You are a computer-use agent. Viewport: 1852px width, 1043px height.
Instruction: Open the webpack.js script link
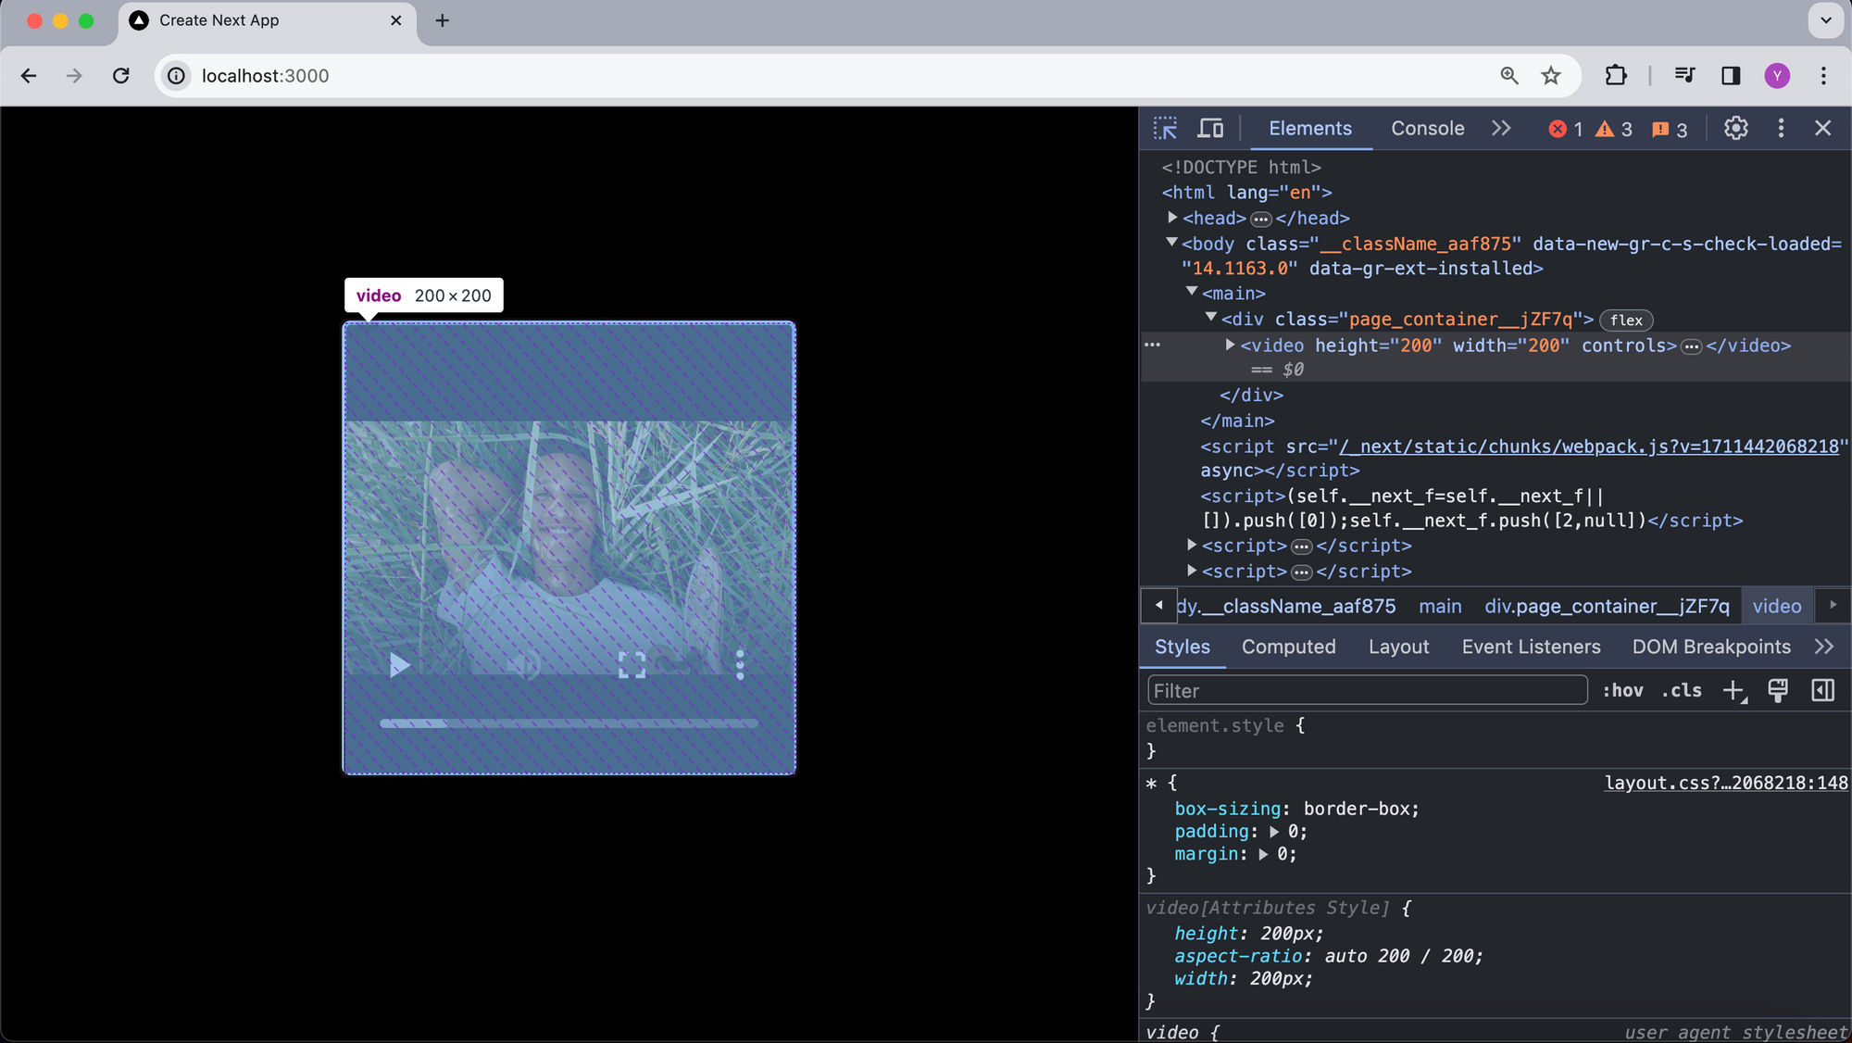1588,446
